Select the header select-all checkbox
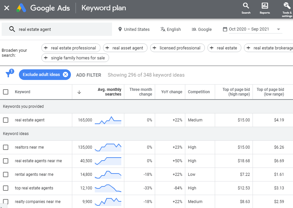293x208 pixels. 6,92
